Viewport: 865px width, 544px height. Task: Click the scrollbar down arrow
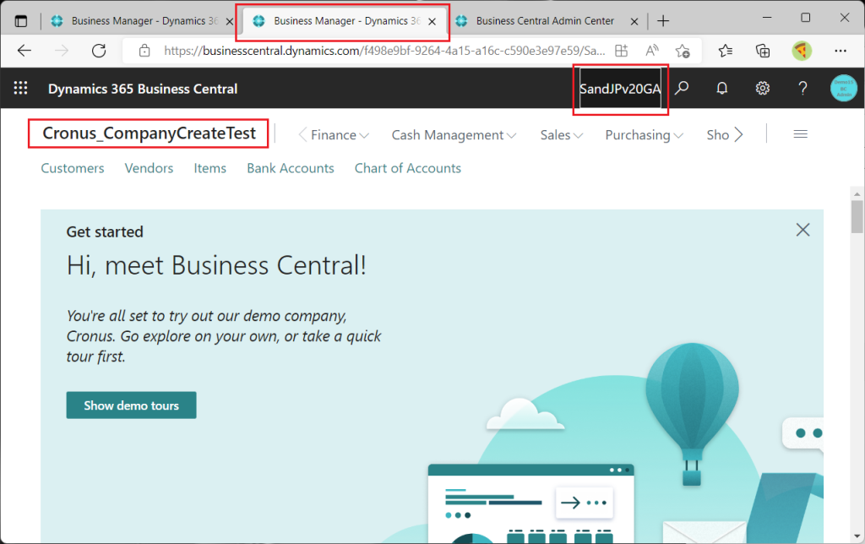coord(857,536)
